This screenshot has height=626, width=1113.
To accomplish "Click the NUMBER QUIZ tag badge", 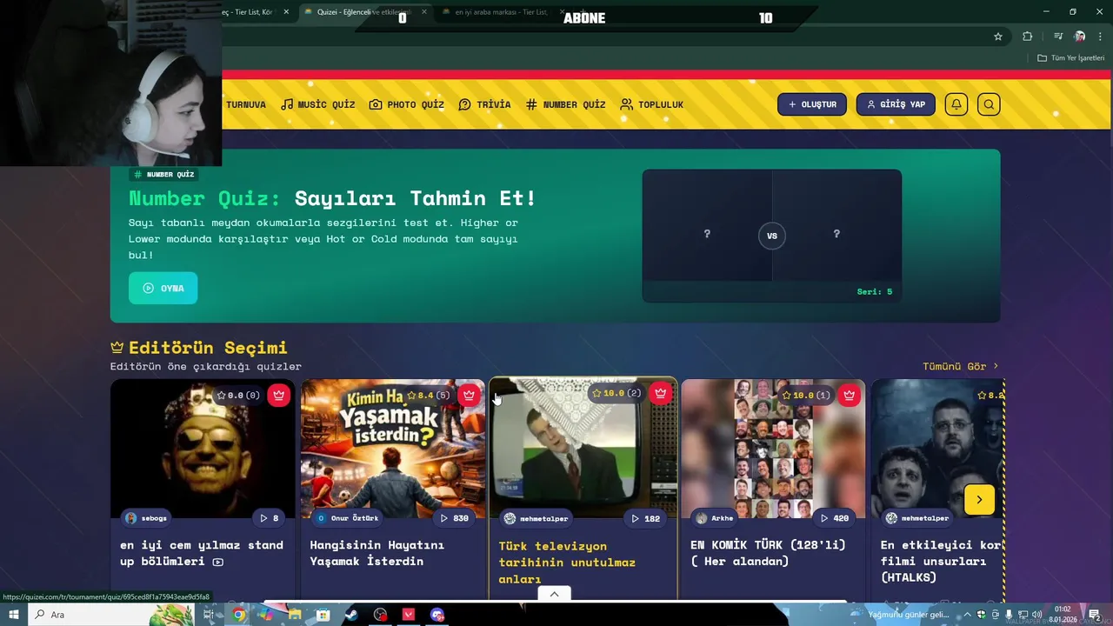I will coord(164,175).
